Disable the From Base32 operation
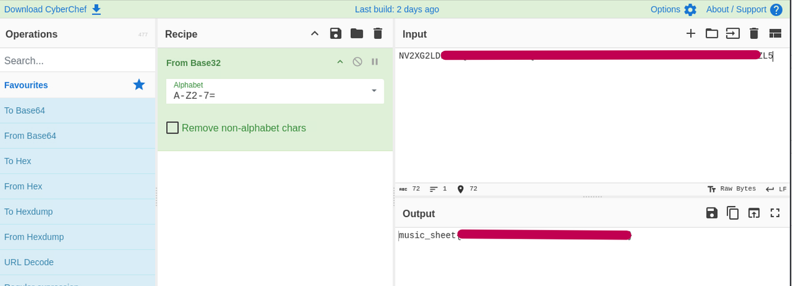Image resolution: width=792 pixels, height=286 pixels. (357, 62)
